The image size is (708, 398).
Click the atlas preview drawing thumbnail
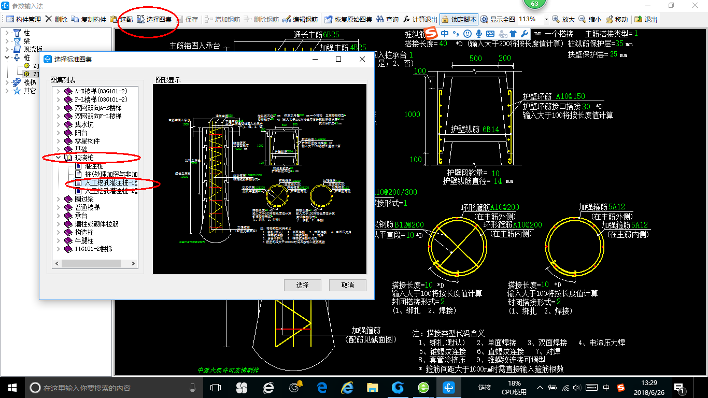click(x=260, y=179)
